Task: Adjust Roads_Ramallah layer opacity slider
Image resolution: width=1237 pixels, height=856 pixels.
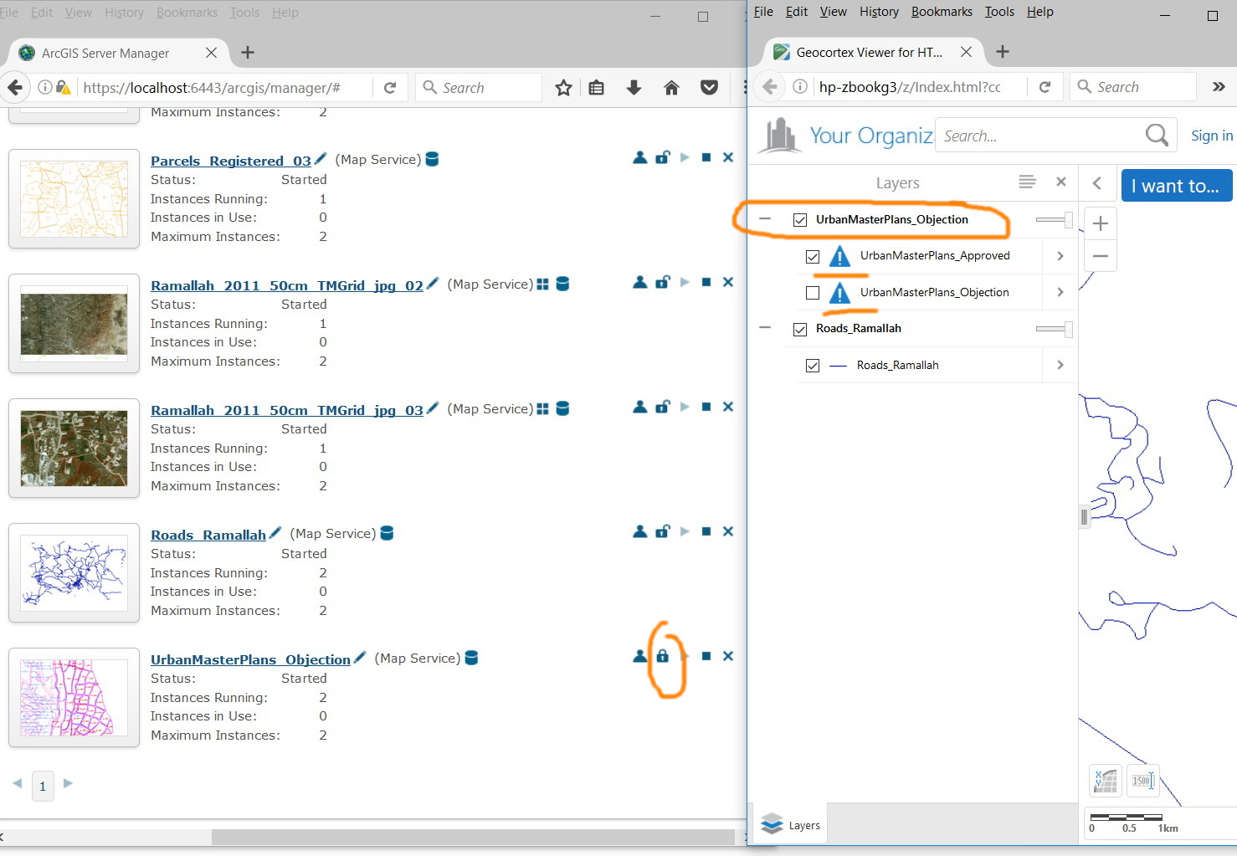Action: (x=1055, y=329)
